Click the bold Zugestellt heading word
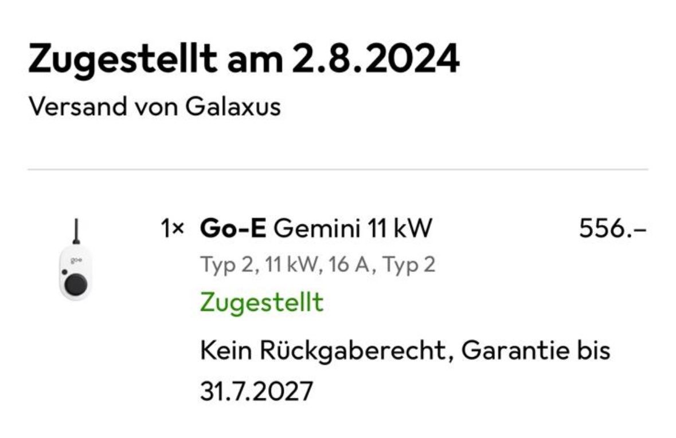This screenshot has width=676, height=438. click(x=123, y=59)
